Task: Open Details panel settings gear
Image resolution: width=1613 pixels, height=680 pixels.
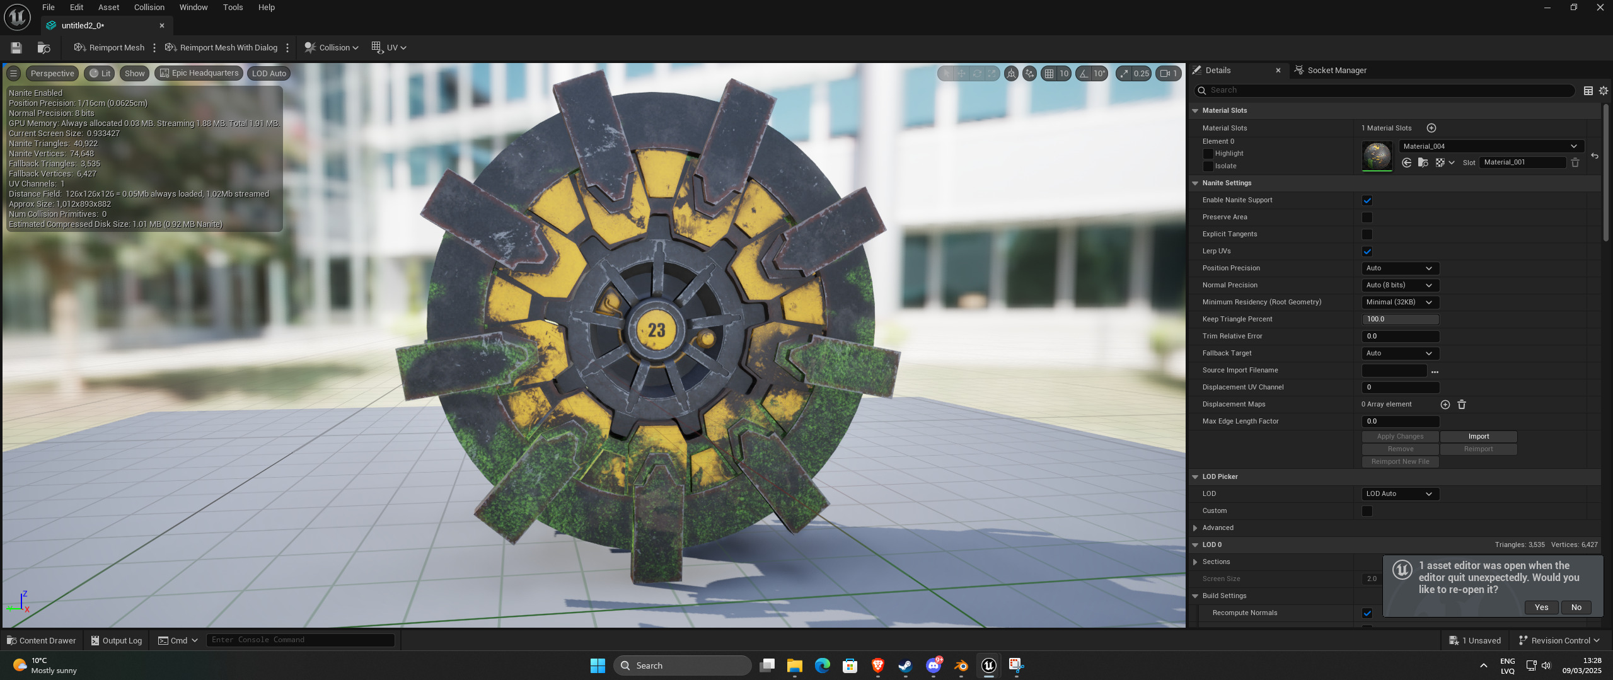Action: (x=1604, y=91)
